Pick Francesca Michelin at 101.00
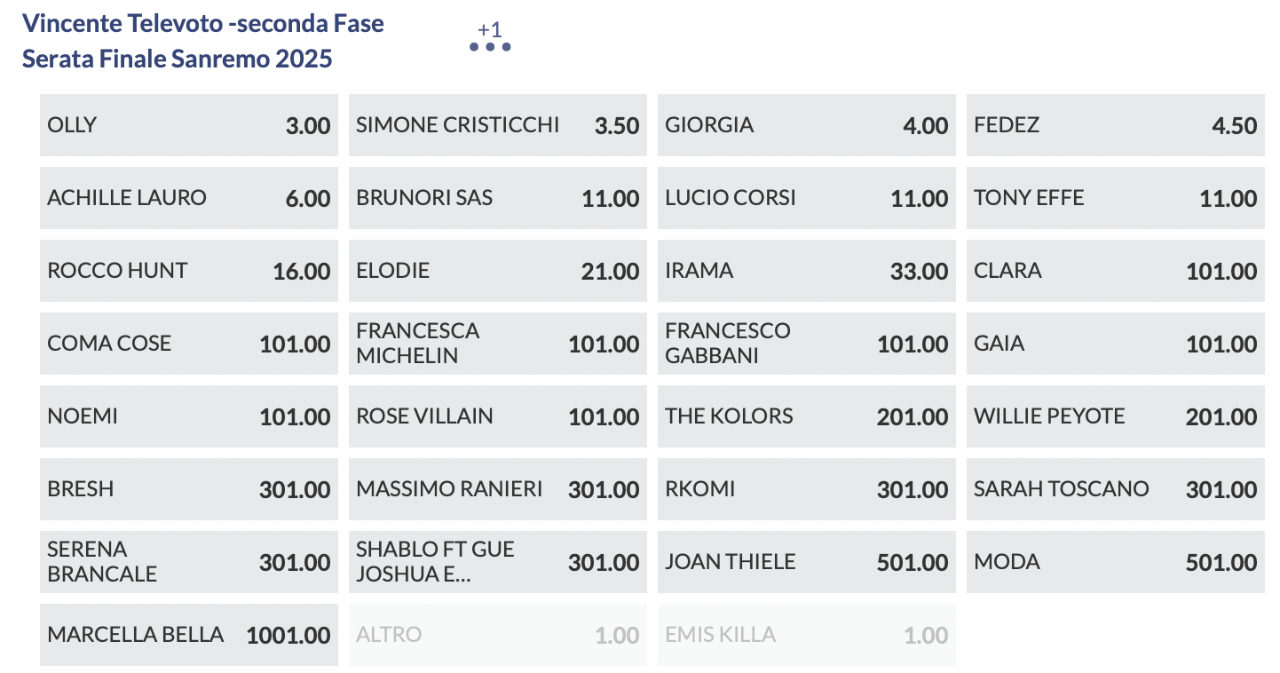Image resolution: width=1280 pixels, height=673 pixels. point(497,344)
